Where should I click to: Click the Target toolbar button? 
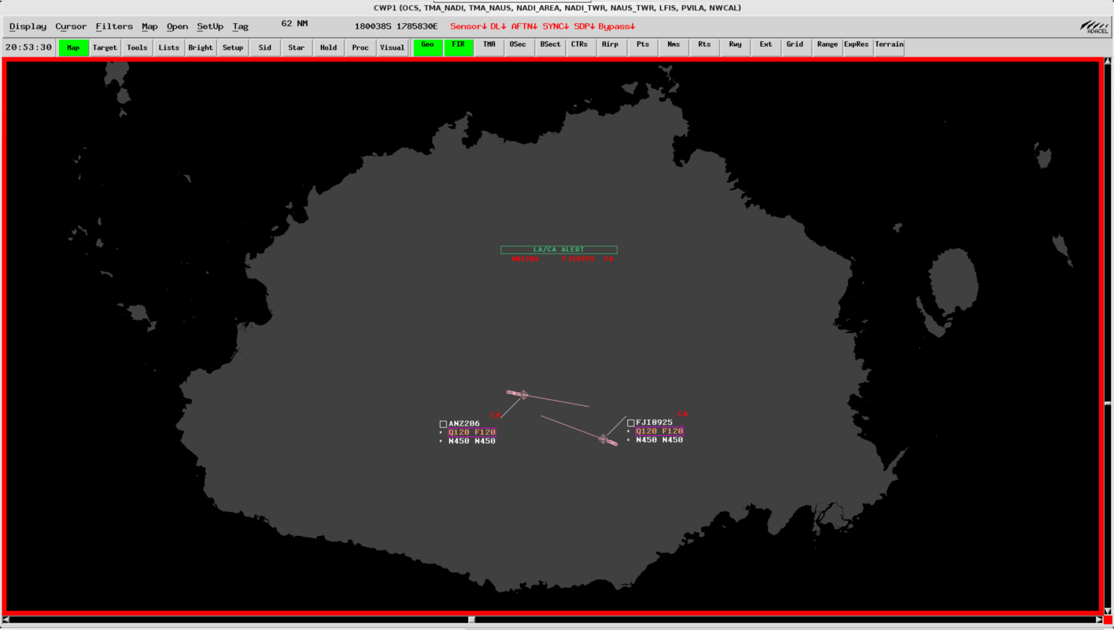pos(105,48)
